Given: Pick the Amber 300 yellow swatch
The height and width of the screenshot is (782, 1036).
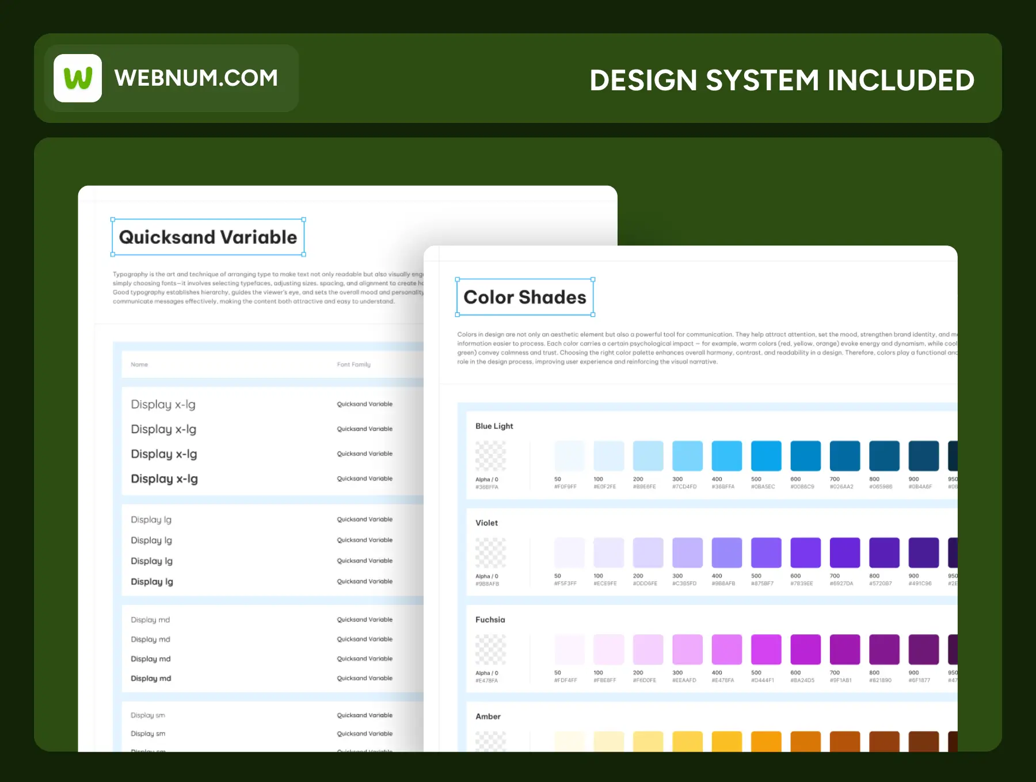Looking at the screenshot, I should (x=687, y=741).
